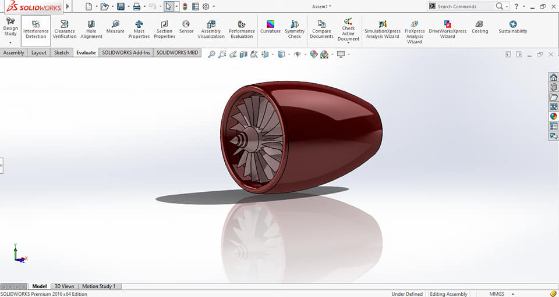The width and height of the screenshot is (559, 297).
Task: Switch to the Layout tab
Action: point(39,53)
